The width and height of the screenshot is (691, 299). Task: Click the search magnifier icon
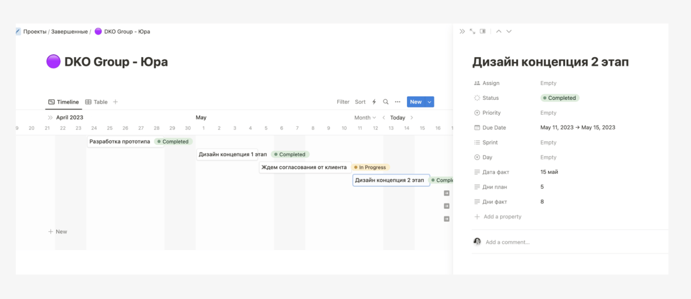point(386,102)
